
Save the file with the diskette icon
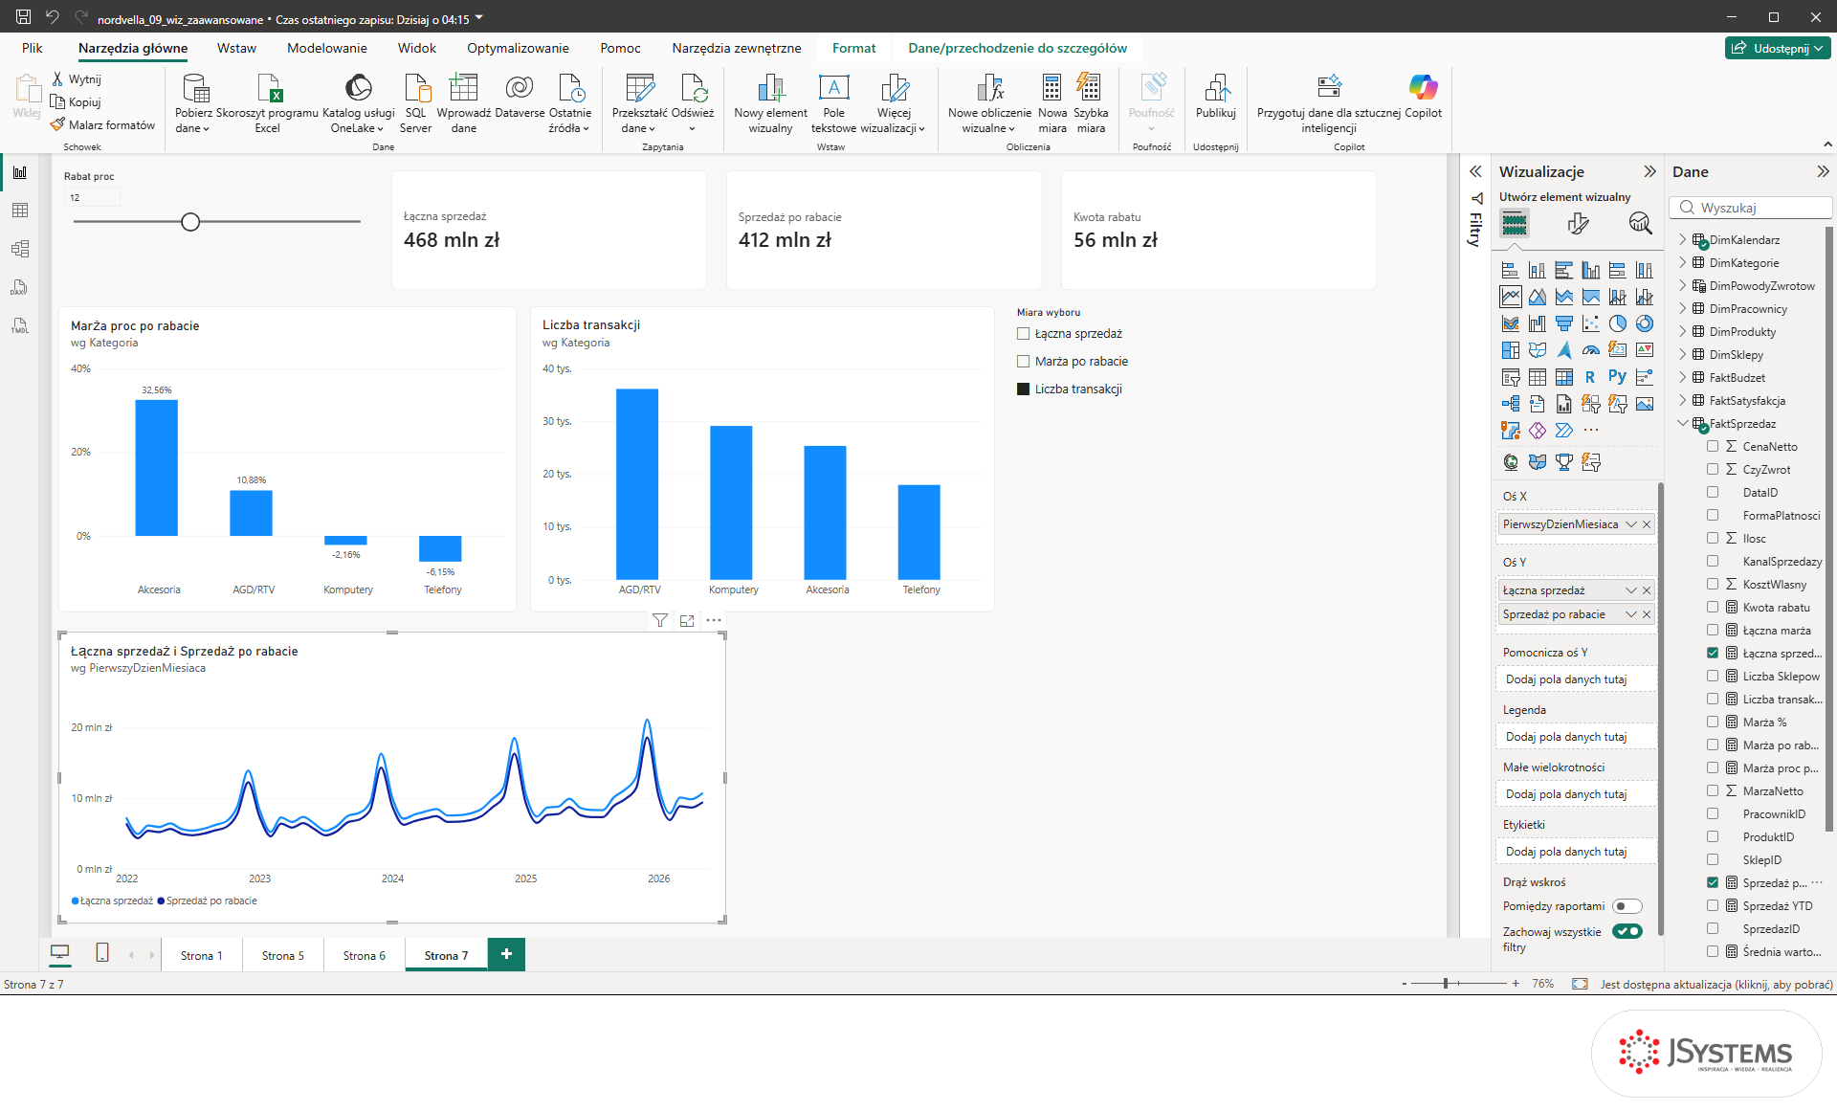point(23,16)
